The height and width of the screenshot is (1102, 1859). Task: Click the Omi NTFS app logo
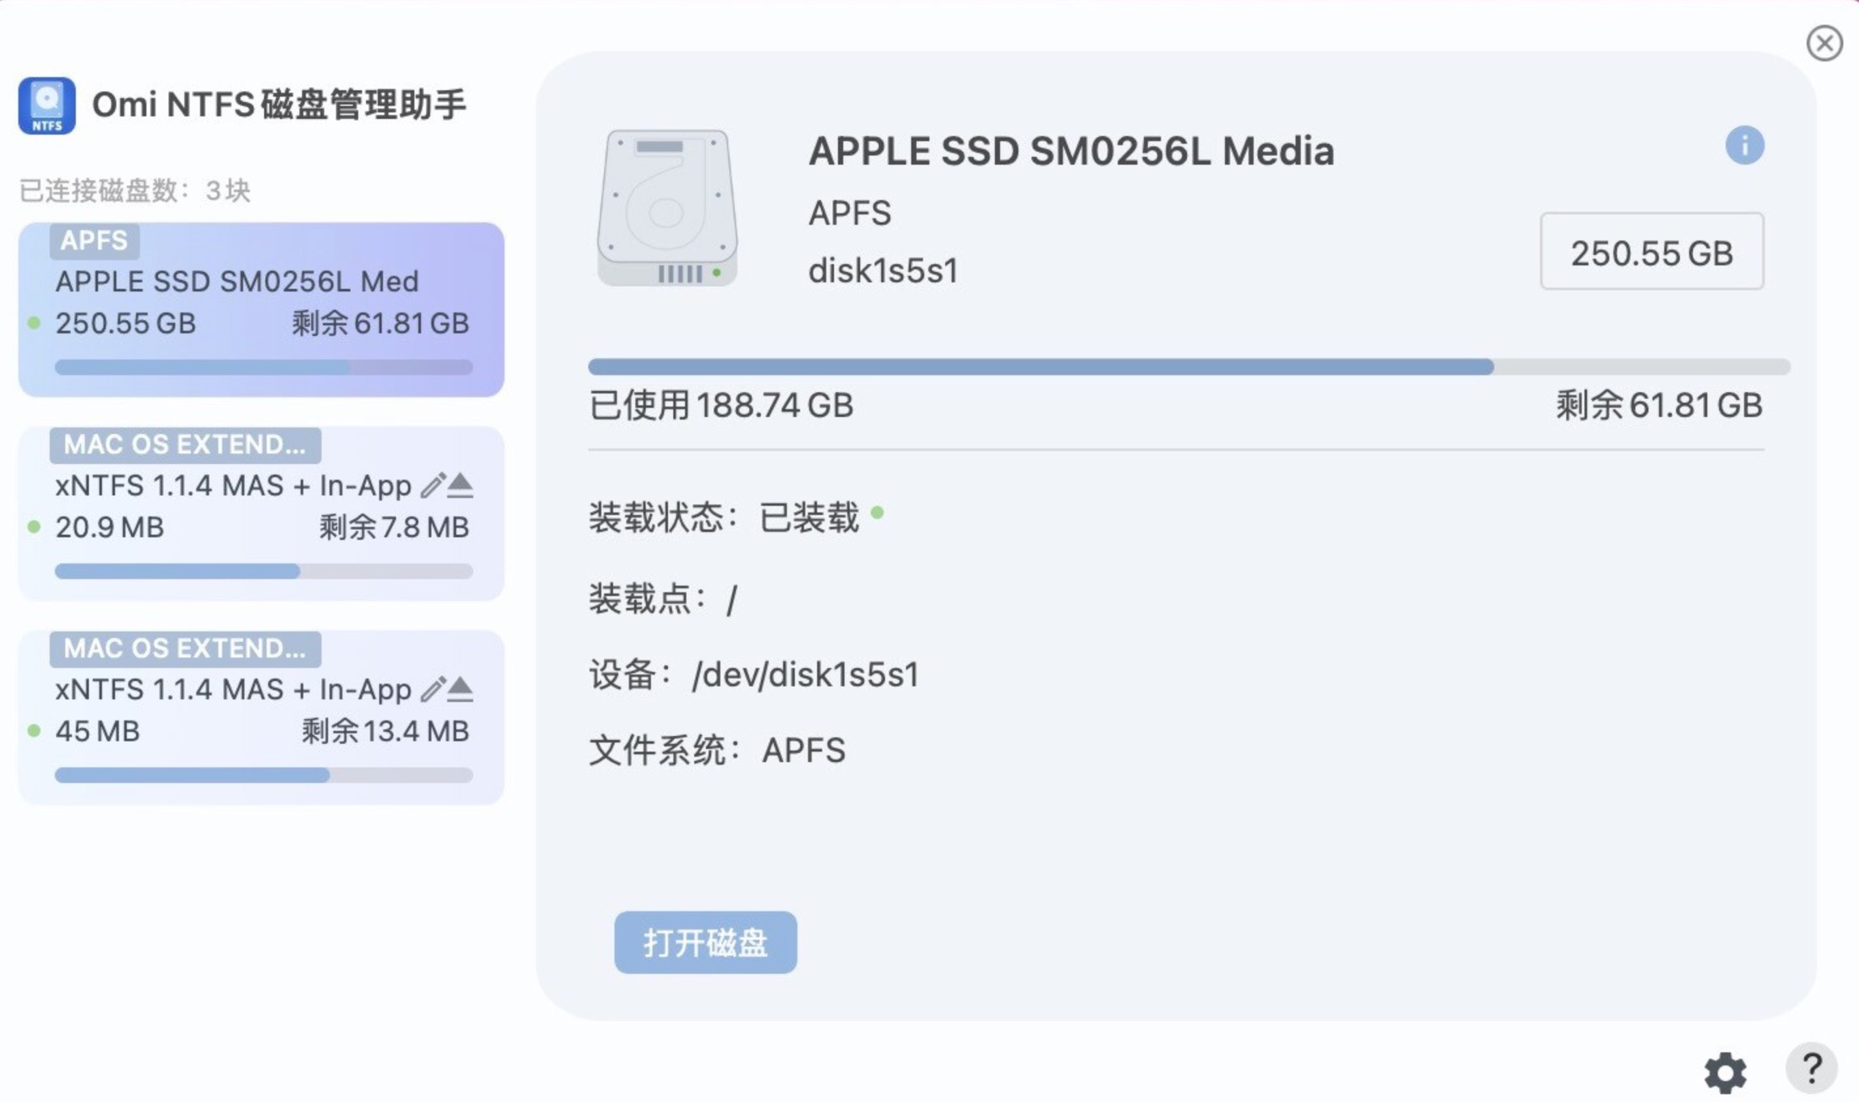point(47,105)
